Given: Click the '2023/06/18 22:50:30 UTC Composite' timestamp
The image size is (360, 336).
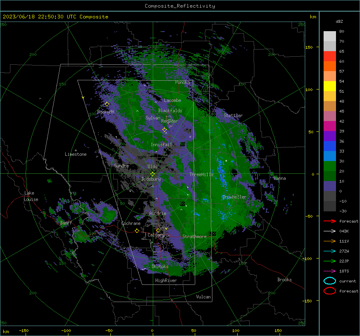Looking at the screenshot, I should (55, 17).
